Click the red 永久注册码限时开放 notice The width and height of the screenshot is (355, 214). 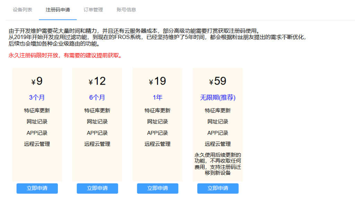pos(66,55)
